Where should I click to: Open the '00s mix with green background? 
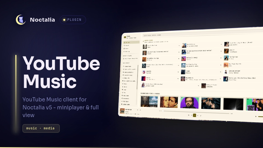coord(255,105)
